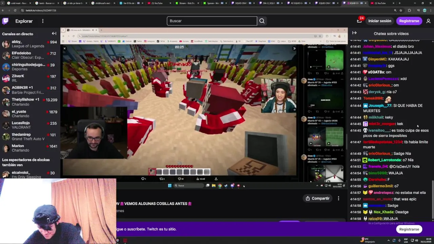
Task: Open el_yuste Charlando channel
Action: pos(30,114)
